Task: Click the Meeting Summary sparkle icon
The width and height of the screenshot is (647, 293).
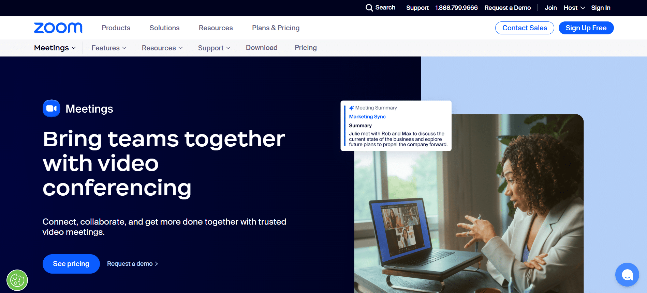Action: (351, 108)
